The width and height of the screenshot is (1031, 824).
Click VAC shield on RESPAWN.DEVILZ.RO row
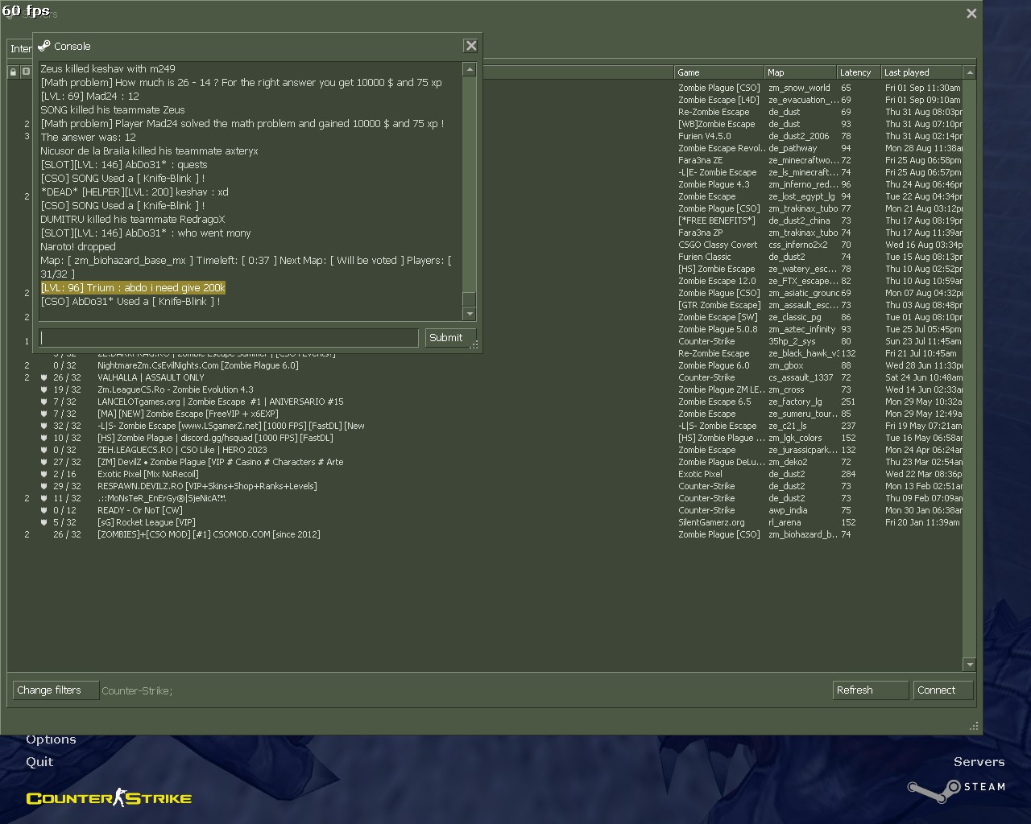(43, 486)
